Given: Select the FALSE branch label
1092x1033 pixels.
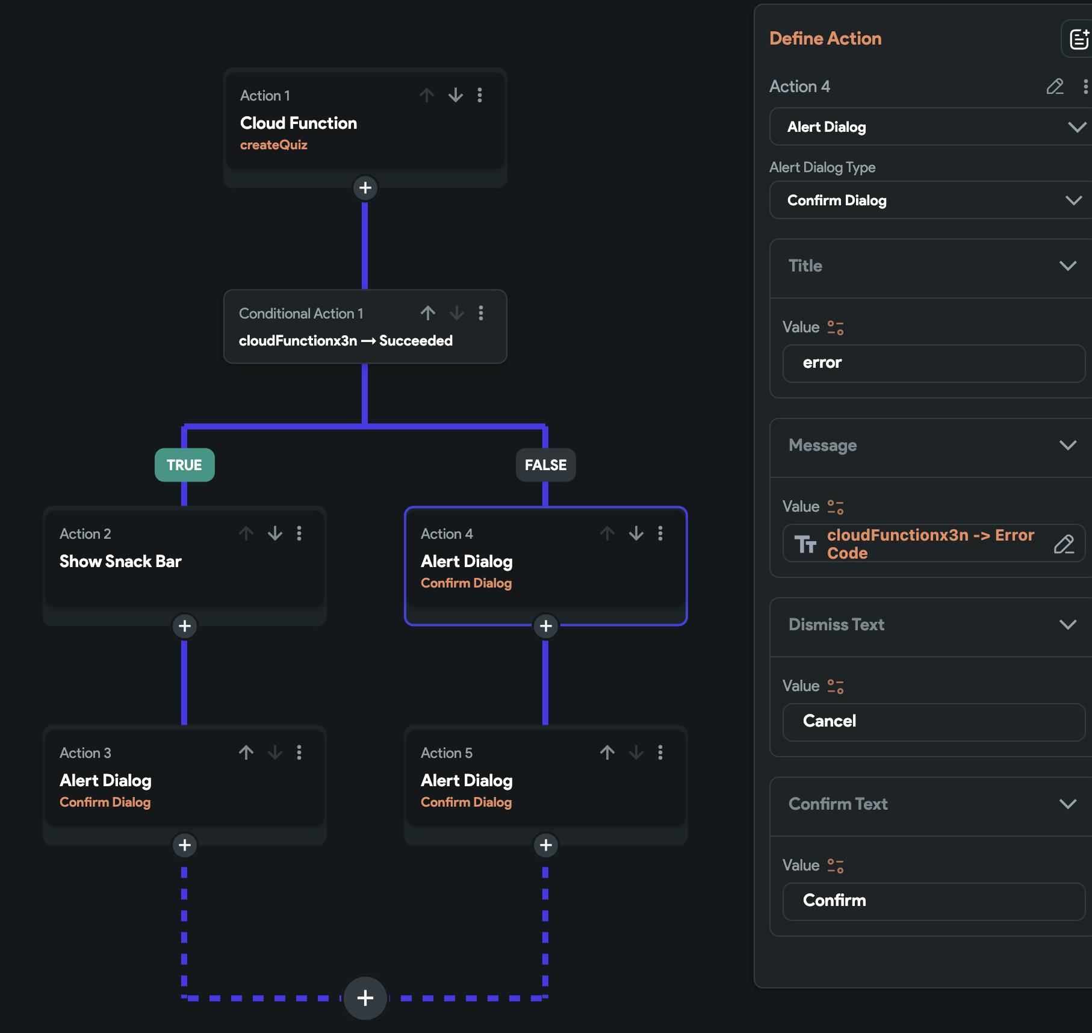Looking at the screenshot, I should [x=545, y=465].
